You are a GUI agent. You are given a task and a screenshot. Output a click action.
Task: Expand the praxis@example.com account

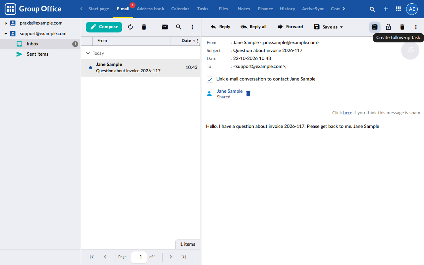click(6, 23)
